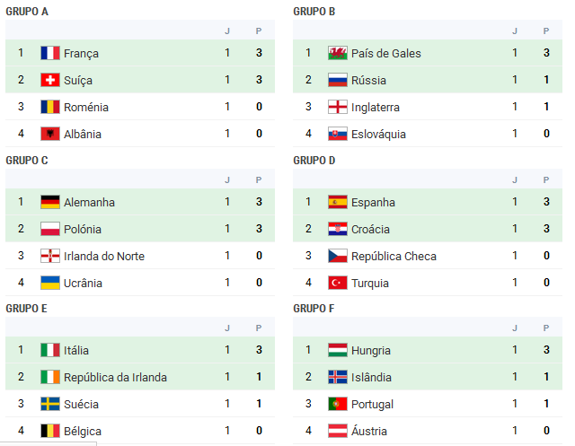Click the Iceland flag icon
Viewport: 575px width, 446px height.
[338, 377]
